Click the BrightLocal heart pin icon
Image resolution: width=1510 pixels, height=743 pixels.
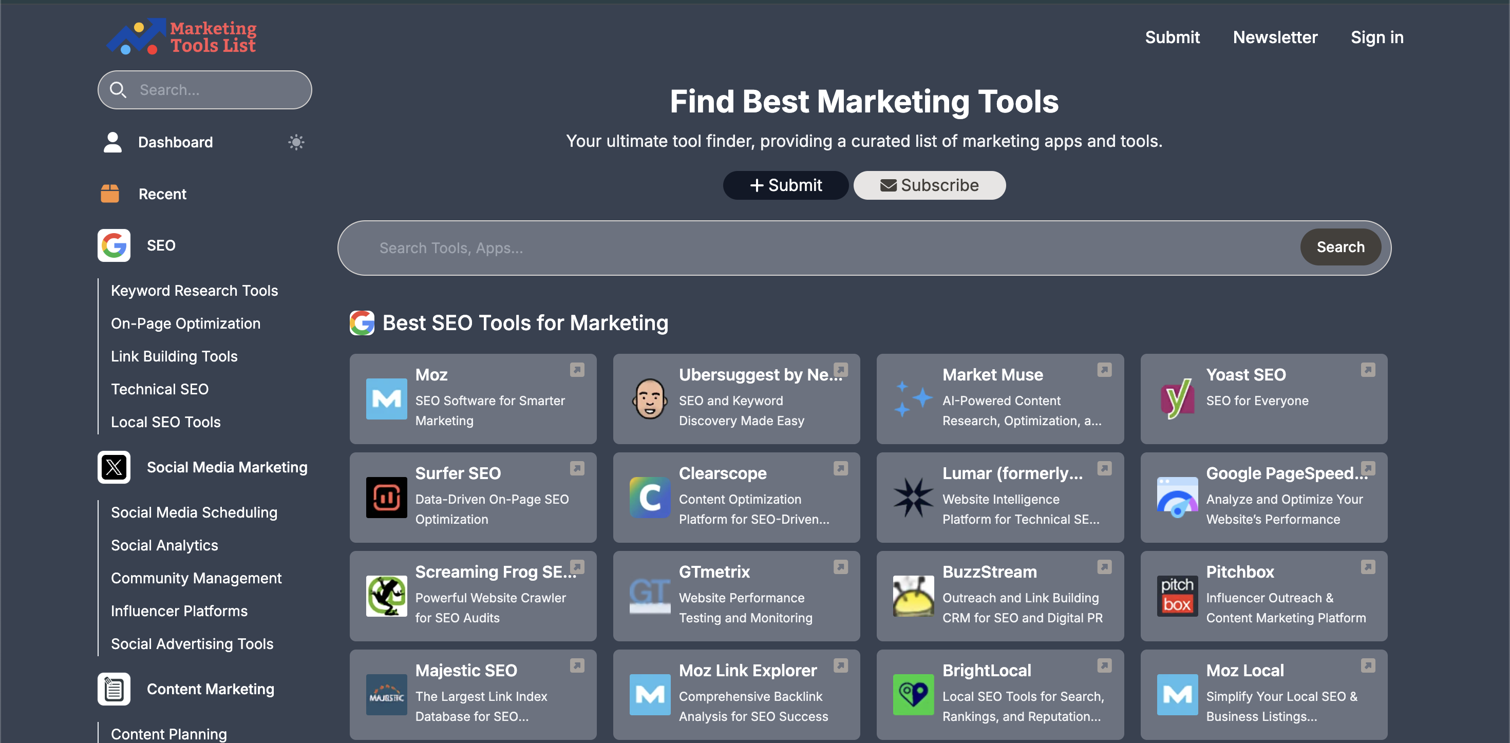913,695
